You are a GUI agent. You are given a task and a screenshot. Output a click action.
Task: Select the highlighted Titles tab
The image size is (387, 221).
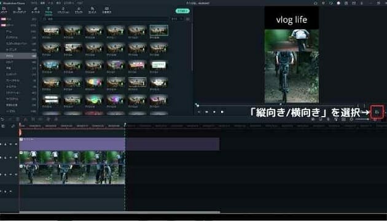tap(49, 10)
